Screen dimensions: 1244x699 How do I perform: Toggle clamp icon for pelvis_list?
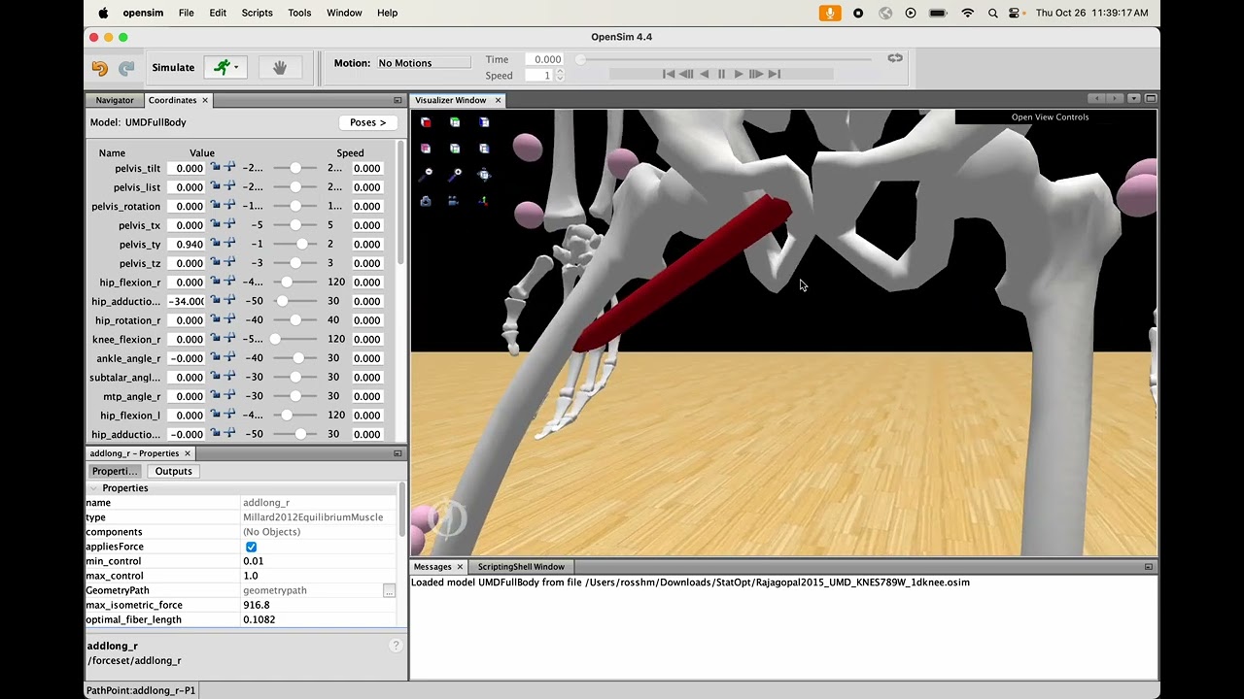(x=229, y=186)
